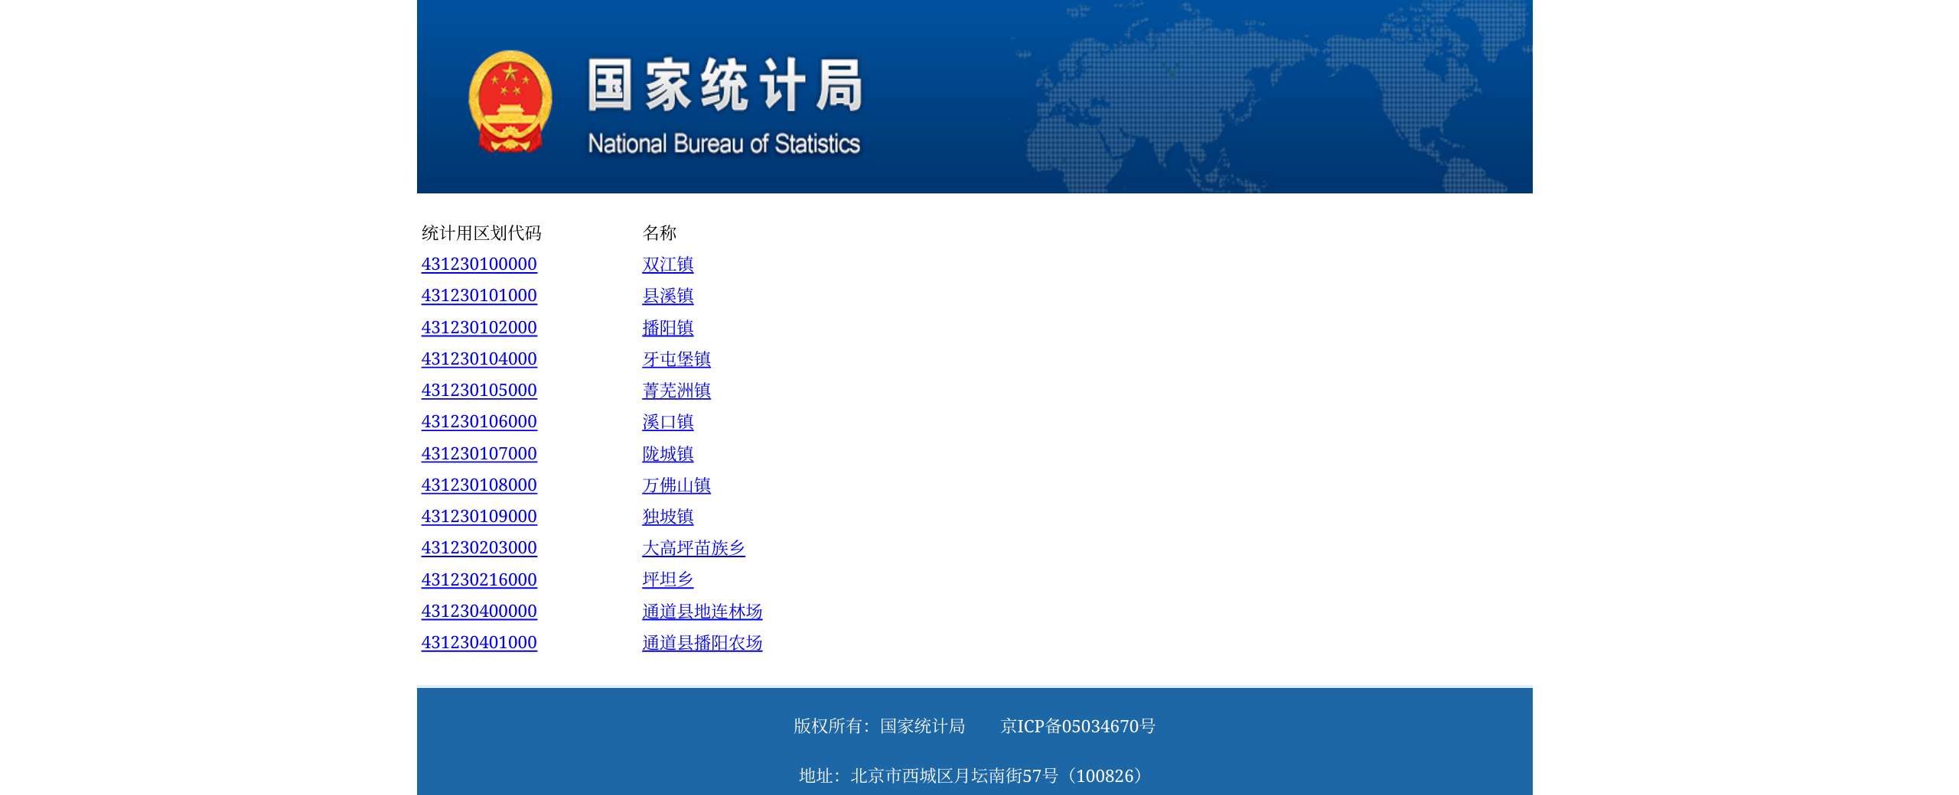
Task: Click the 京ICP备05034670号 footer text
Action: [x=1077, y=726]
